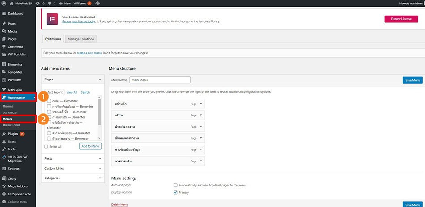Select the View All pages tab

[x=72, y=92]
